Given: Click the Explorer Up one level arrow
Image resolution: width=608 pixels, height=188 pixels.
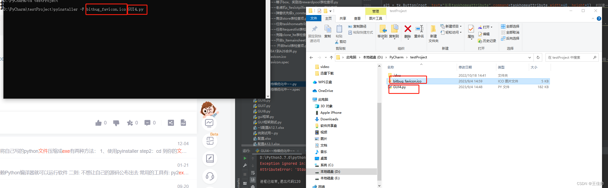Looking at the screenshot, I should click(x=331, y=57).
